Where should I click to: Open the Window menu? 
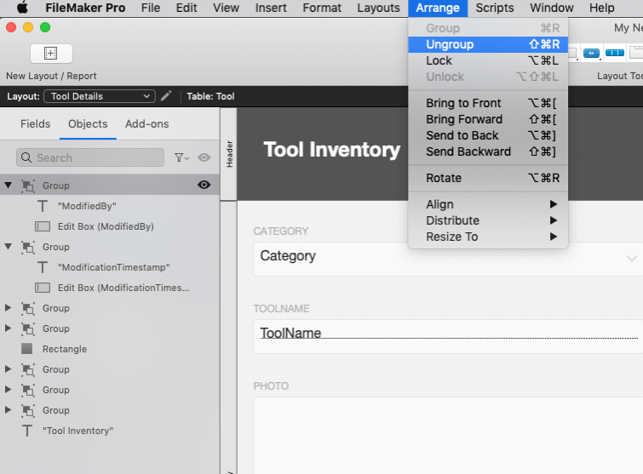pyautogui.click(x=552, y=8)
